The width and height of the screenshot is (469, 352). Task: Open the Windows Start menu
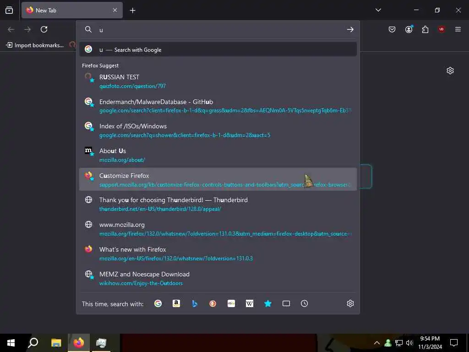(x=11, y=343)
